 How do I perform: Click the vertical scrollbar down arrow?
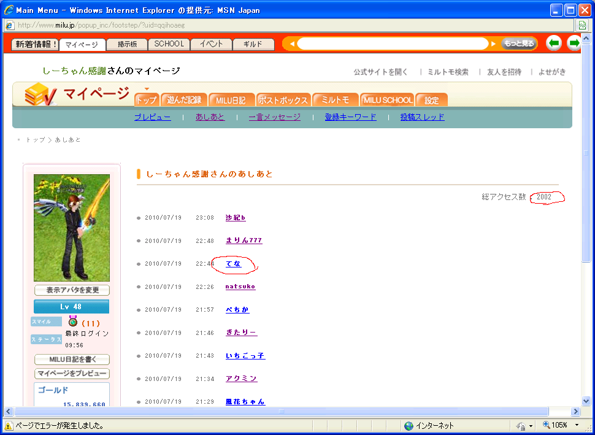click(x=585, y=400)
